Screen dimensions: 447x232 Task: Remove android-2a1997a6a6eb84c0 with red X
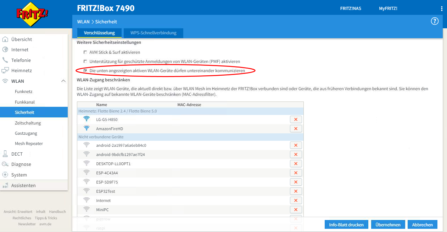[x=296, y=145]
